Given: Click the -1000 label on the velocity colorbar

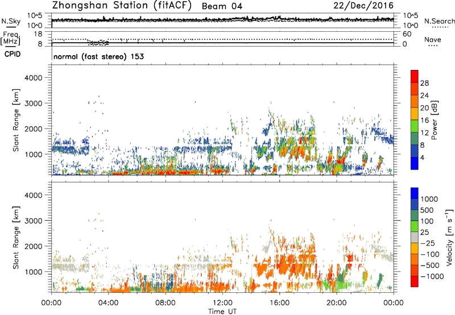Looking at the screenshot, I should click(432, 276).
